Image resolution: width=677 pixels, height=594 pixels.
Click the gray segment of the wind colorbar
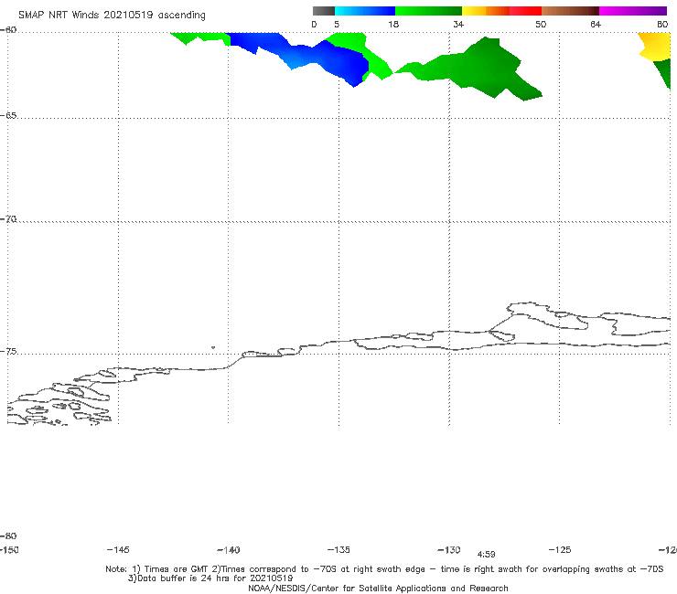coord(323,11)
